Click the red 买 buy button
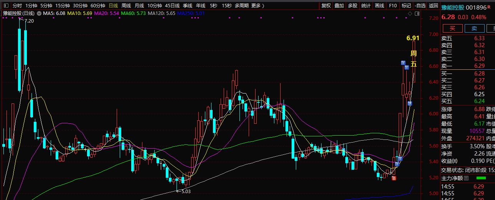This screenshot has width=495, height=200. pyautogui.click(x=452, y=28)
